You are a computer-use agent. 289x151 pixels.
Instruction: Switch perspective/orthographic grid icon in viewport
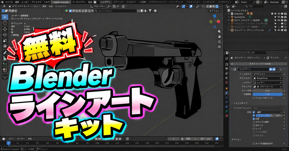click(x=219, y=47)
